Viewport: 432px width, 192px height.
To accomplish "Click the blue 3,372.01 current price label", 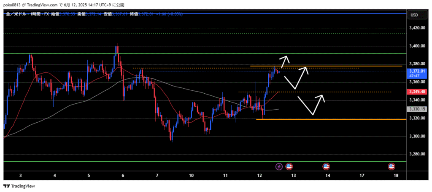I will (x=416, y=74).
